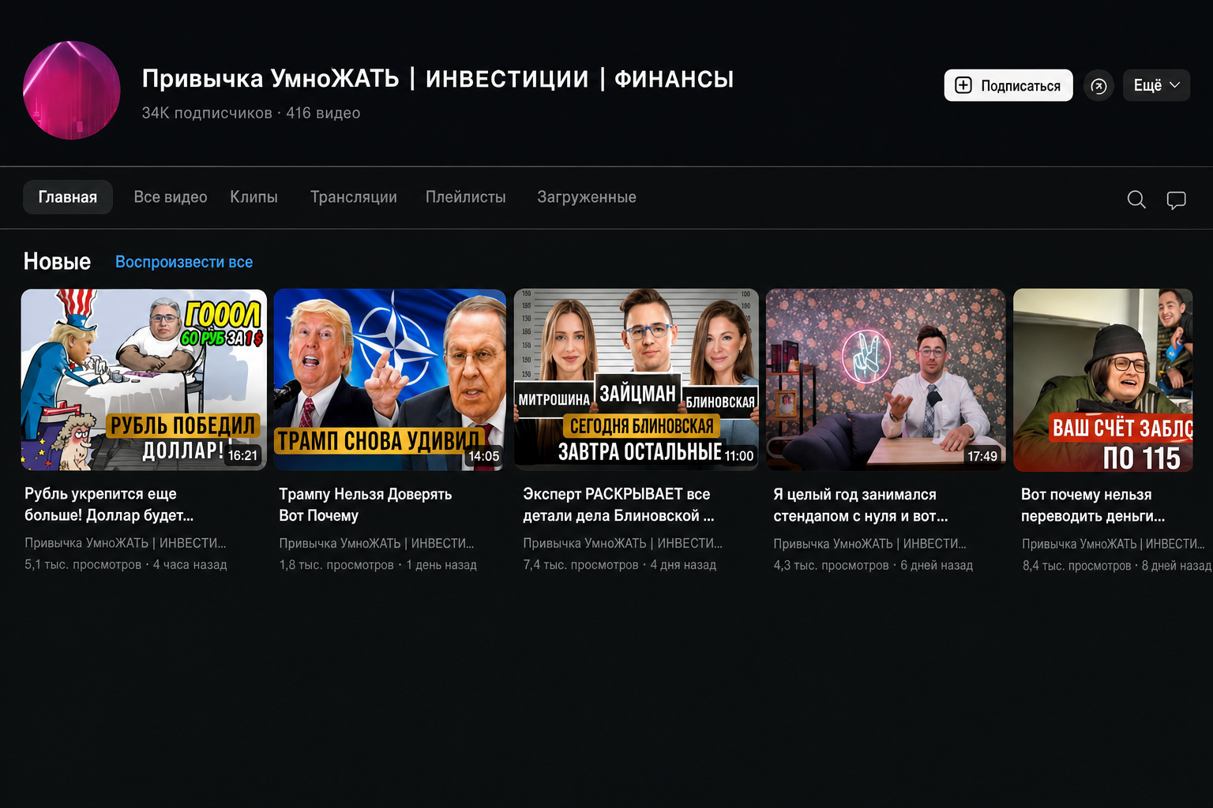Viewport: 1213px width, 808px height.
Task: Open the Зайцман Блиновская video thumbnail
Action: 637,380
